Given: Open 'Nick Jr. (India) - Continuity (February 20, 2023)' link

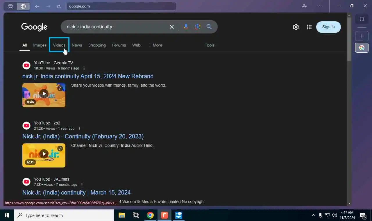Looking at the screenshot, I should point(83,136).
